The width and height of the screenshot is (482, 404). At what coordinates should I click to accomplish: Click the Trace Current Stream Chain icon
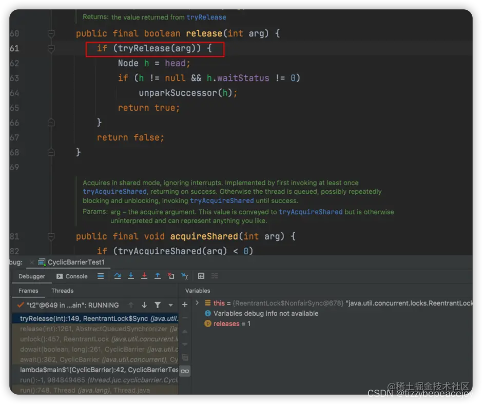pyautogui.click(x=215, y=276)
